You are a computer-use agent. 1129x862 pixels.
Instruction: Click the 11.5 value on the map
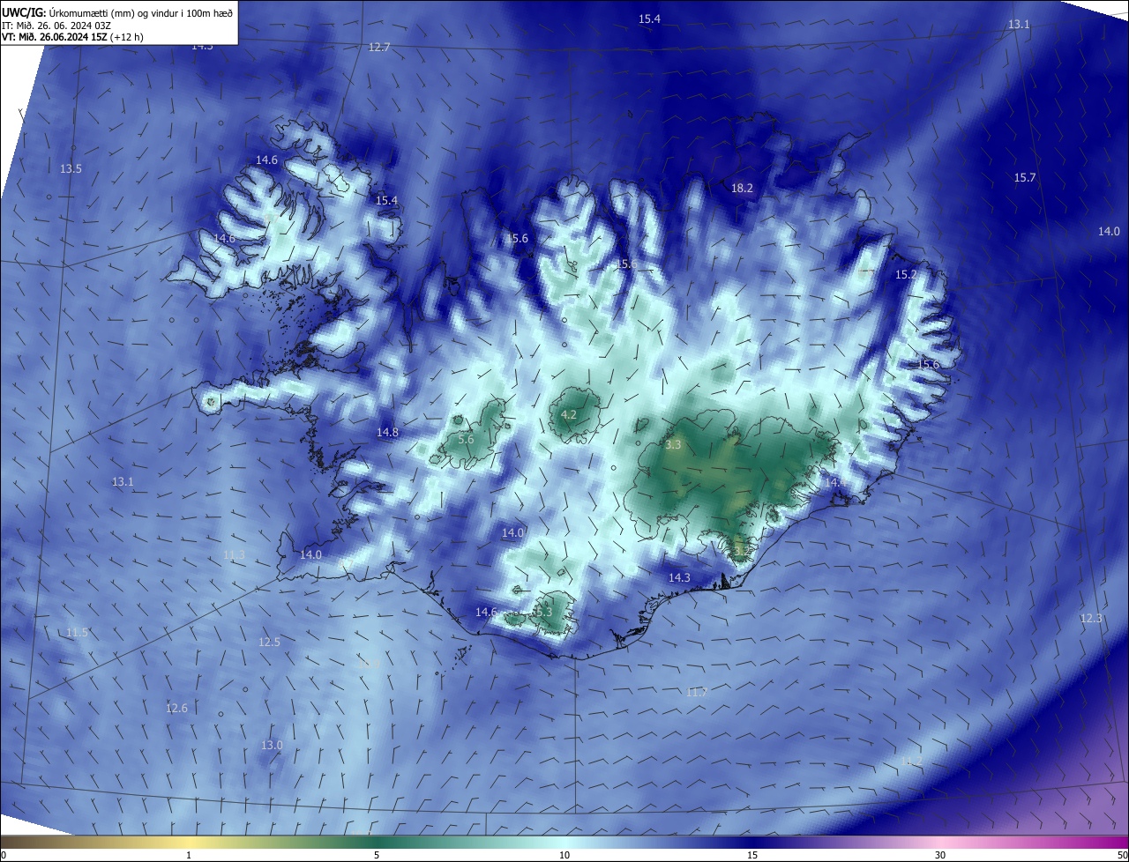(x=77, y=632)
